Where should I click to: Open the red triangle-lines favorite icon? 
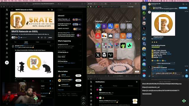[98, 36]
